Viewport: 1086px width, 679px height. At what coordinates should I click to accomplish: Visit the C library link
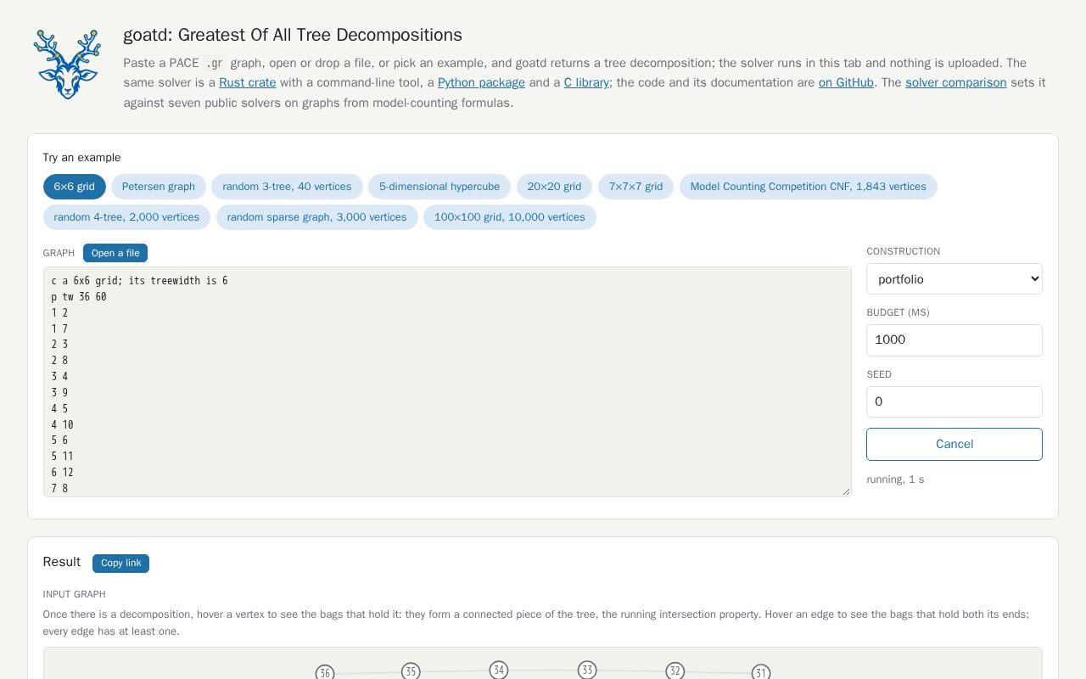coord(586,82)
